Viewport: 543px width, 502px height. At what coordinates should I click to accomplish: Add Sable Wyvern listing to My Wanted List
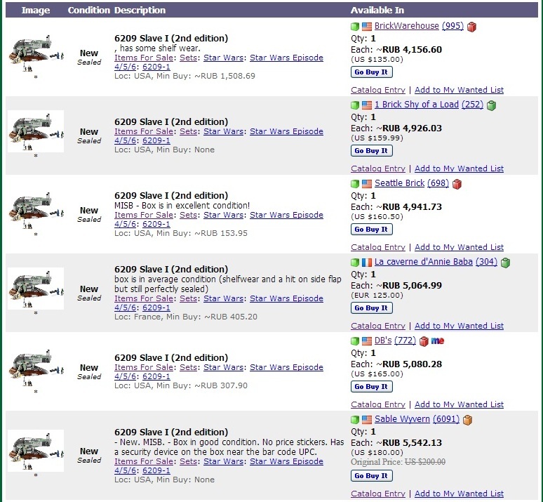[460, 494]
